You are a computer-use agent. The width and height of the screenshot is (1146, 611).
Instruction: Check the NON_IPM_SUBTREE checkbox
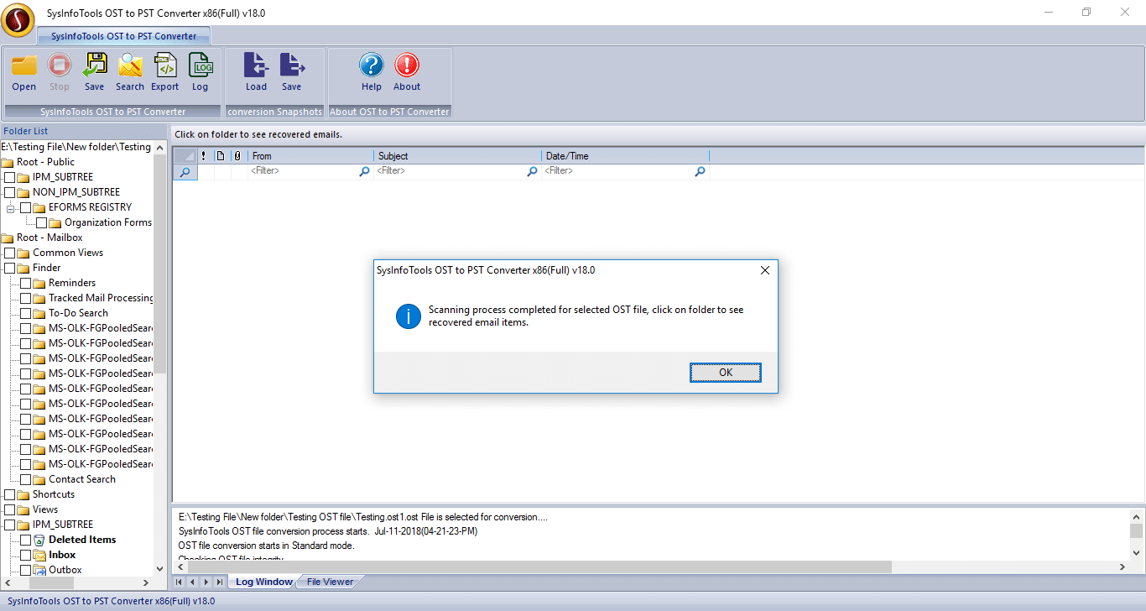(x=9, y=192)
